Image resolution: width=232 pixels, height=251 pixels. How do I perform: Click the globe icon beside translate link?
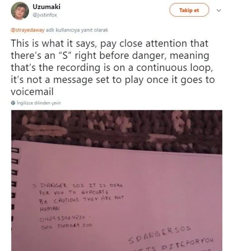13,103
